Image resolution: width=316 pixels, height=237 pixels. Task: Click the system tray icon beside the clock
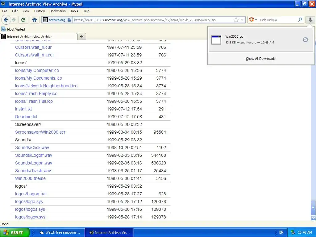point(293,232)
